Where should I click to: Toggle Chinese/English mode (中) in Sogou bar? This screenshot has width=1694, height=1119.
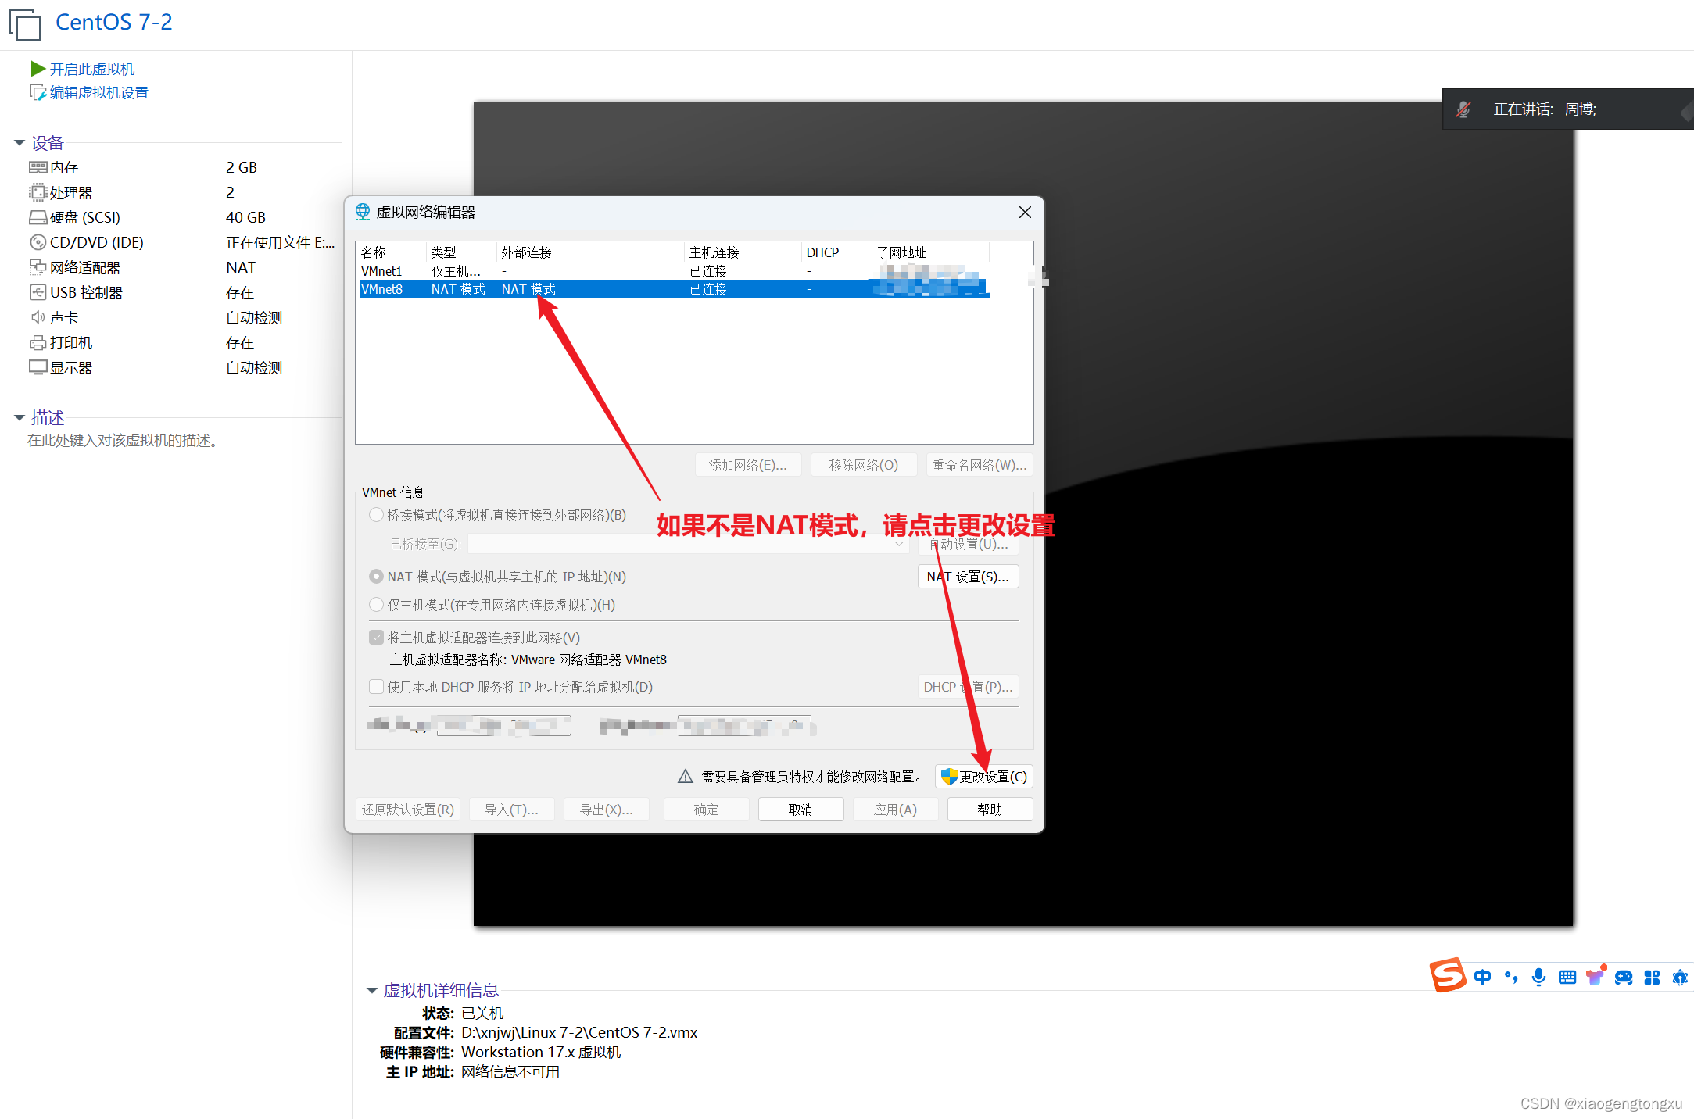1482,977
